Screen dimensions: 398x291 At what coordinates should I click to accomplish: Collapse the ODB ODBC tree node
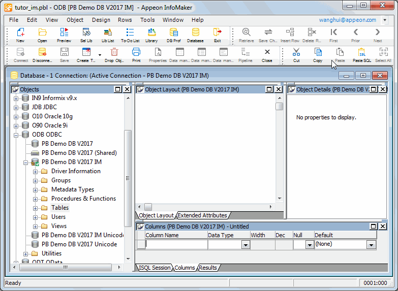(16, 135)
